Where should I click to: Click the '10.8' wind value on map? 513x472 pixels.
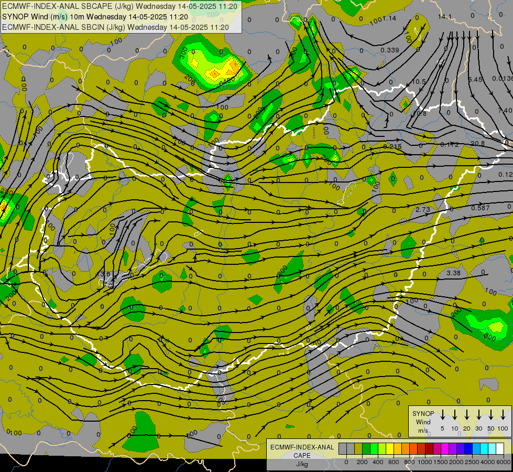tap(419, 114)
